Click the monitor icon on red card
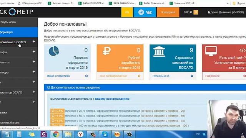The height and width of the screenshot is (138, 246). (x=211, y=51)
